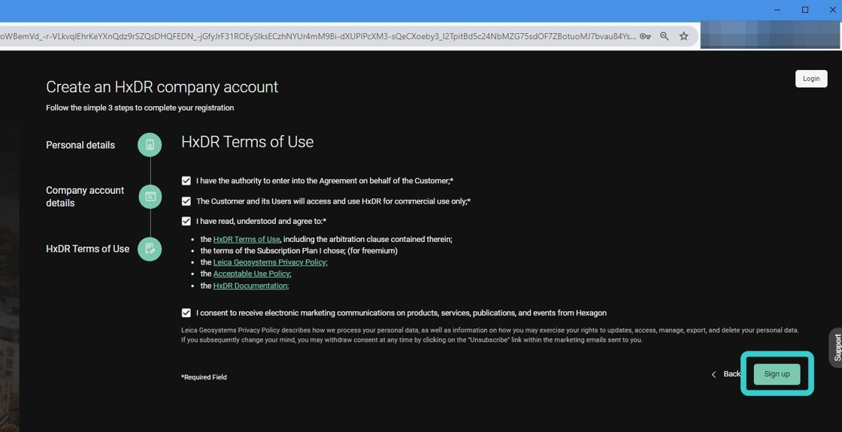
Task: Toggle commercial use only checkbox
Action: point(186,201)
